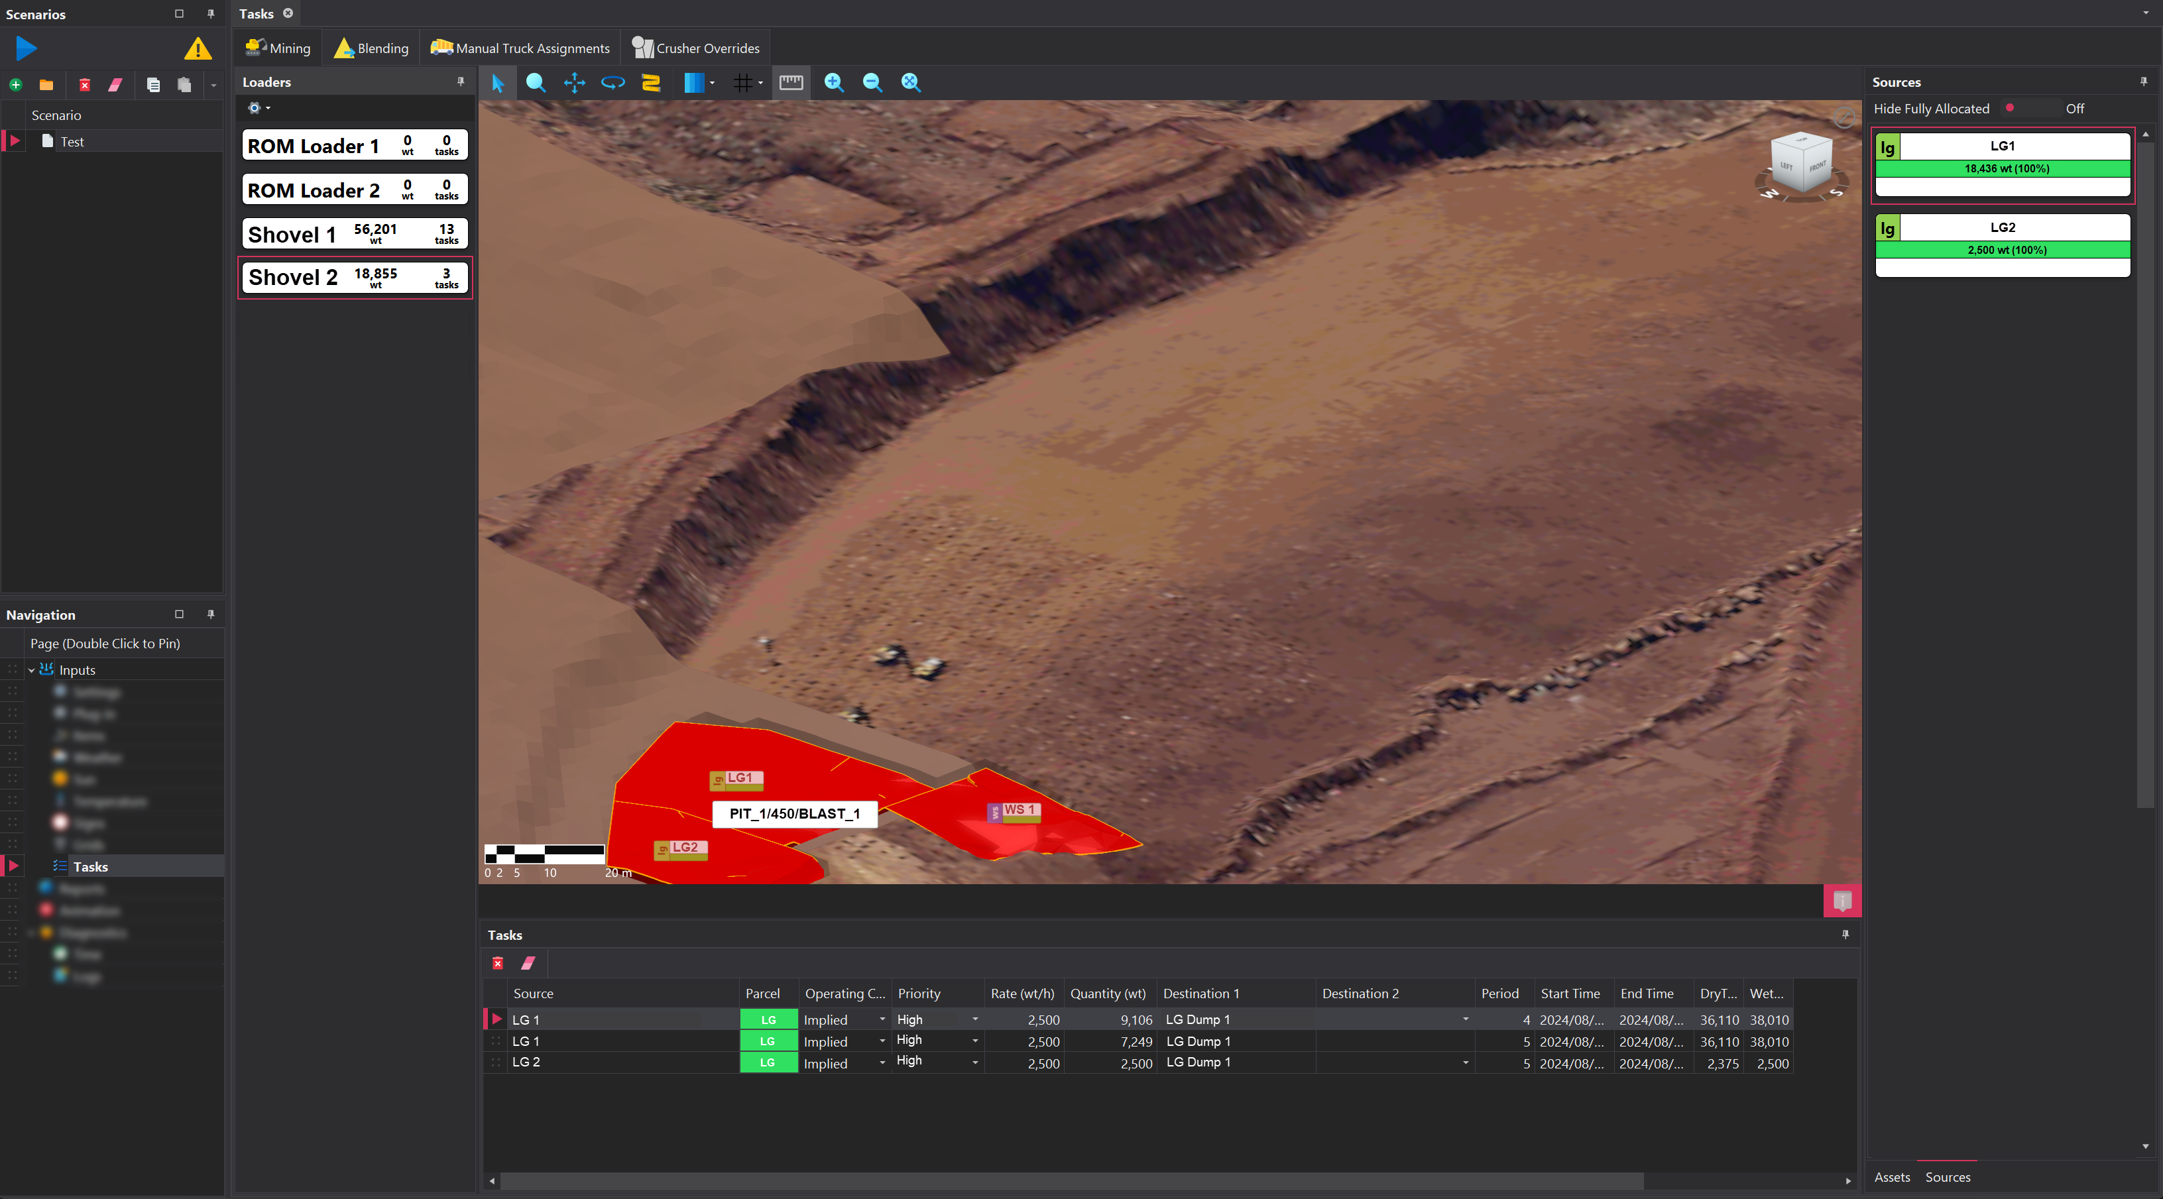Switch to the Blending tab
Screen dimensions: 2163x1199
pyautogui.click(x=371, y=48)
